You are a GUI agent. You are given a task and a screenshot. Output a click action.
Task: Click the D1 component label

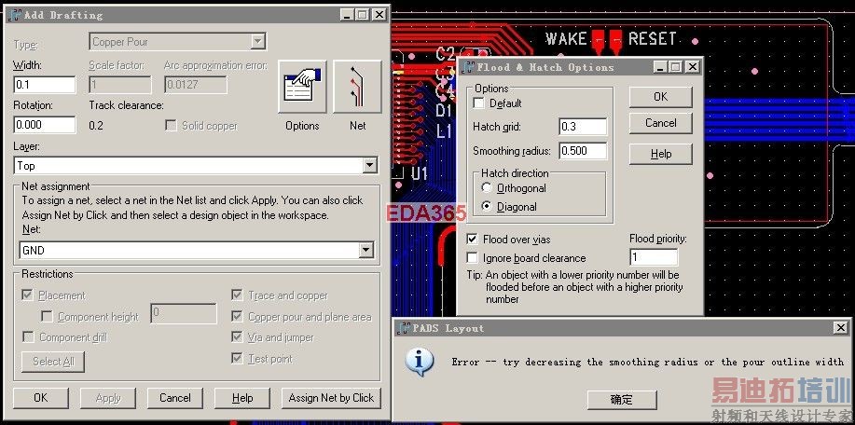445,111
